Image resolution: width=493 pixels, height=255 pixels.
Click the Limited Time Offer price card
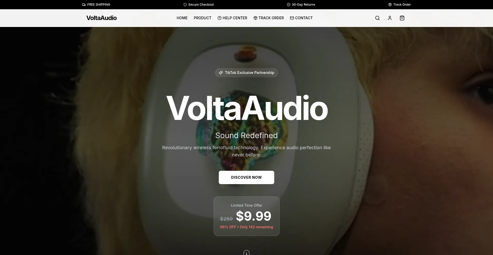point(246,216)
